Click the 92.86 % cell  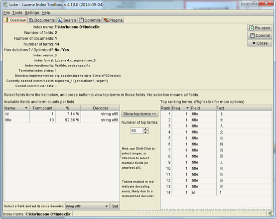pos(68,120)
